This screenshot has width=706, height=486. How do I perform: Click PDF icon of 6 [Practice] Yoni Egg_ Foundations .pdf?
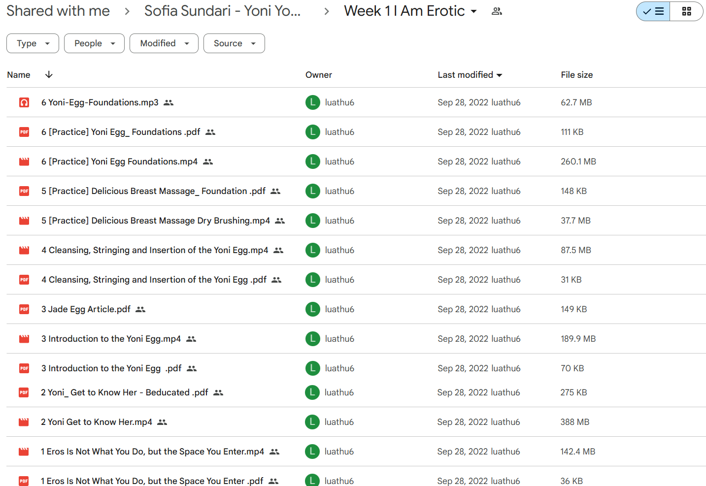24,132
